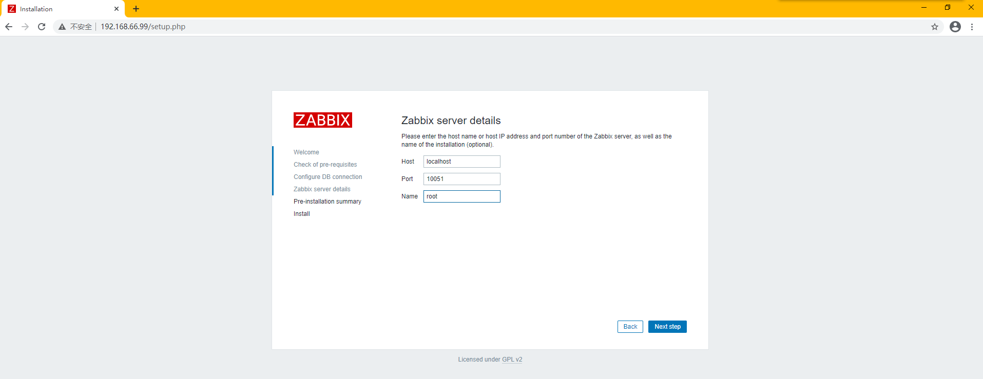Click the address bar URL 192.168.66.99/setup.php
This screenshot has height=379, width=983.
[143, 27]
